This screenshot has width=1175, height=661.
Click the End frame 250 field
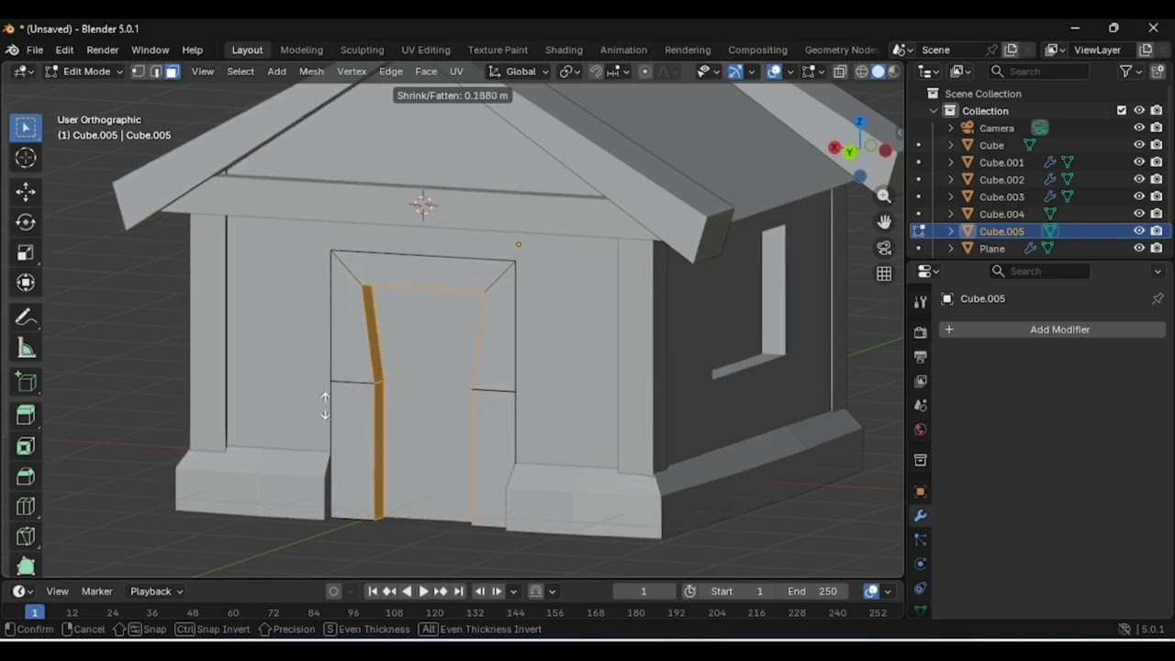click(811, 591)
